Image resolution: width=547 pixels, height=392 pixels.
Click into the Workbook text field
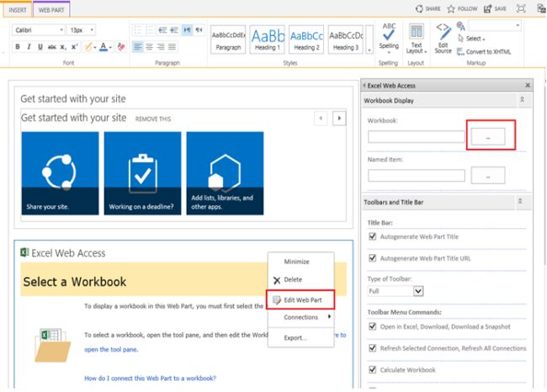coord(417,137)
